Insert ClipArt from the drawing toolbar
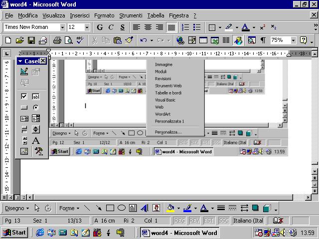Viewport: 319px width, 239px height. click(x=156, y=208)
